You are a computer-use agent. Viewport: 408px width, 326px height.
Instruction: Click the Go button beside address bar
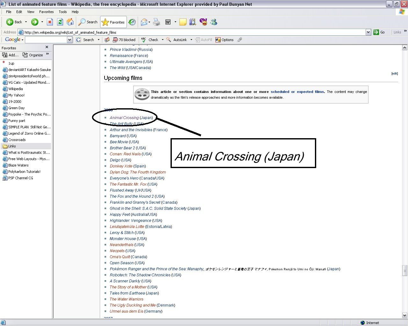[379, 32]
